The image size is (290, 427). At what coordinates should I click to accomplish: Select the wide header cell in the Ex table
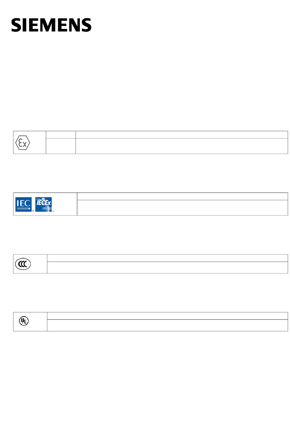(182, 135)
